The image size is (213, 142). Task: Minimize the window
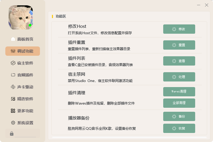[199, 5]
